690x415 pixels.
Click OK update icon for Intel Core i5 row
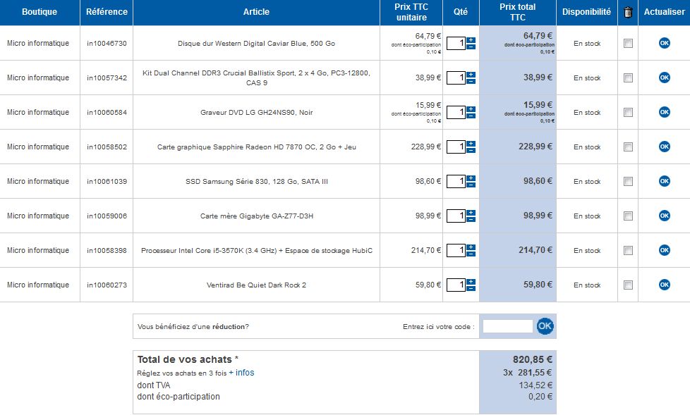tap(664, 250)
